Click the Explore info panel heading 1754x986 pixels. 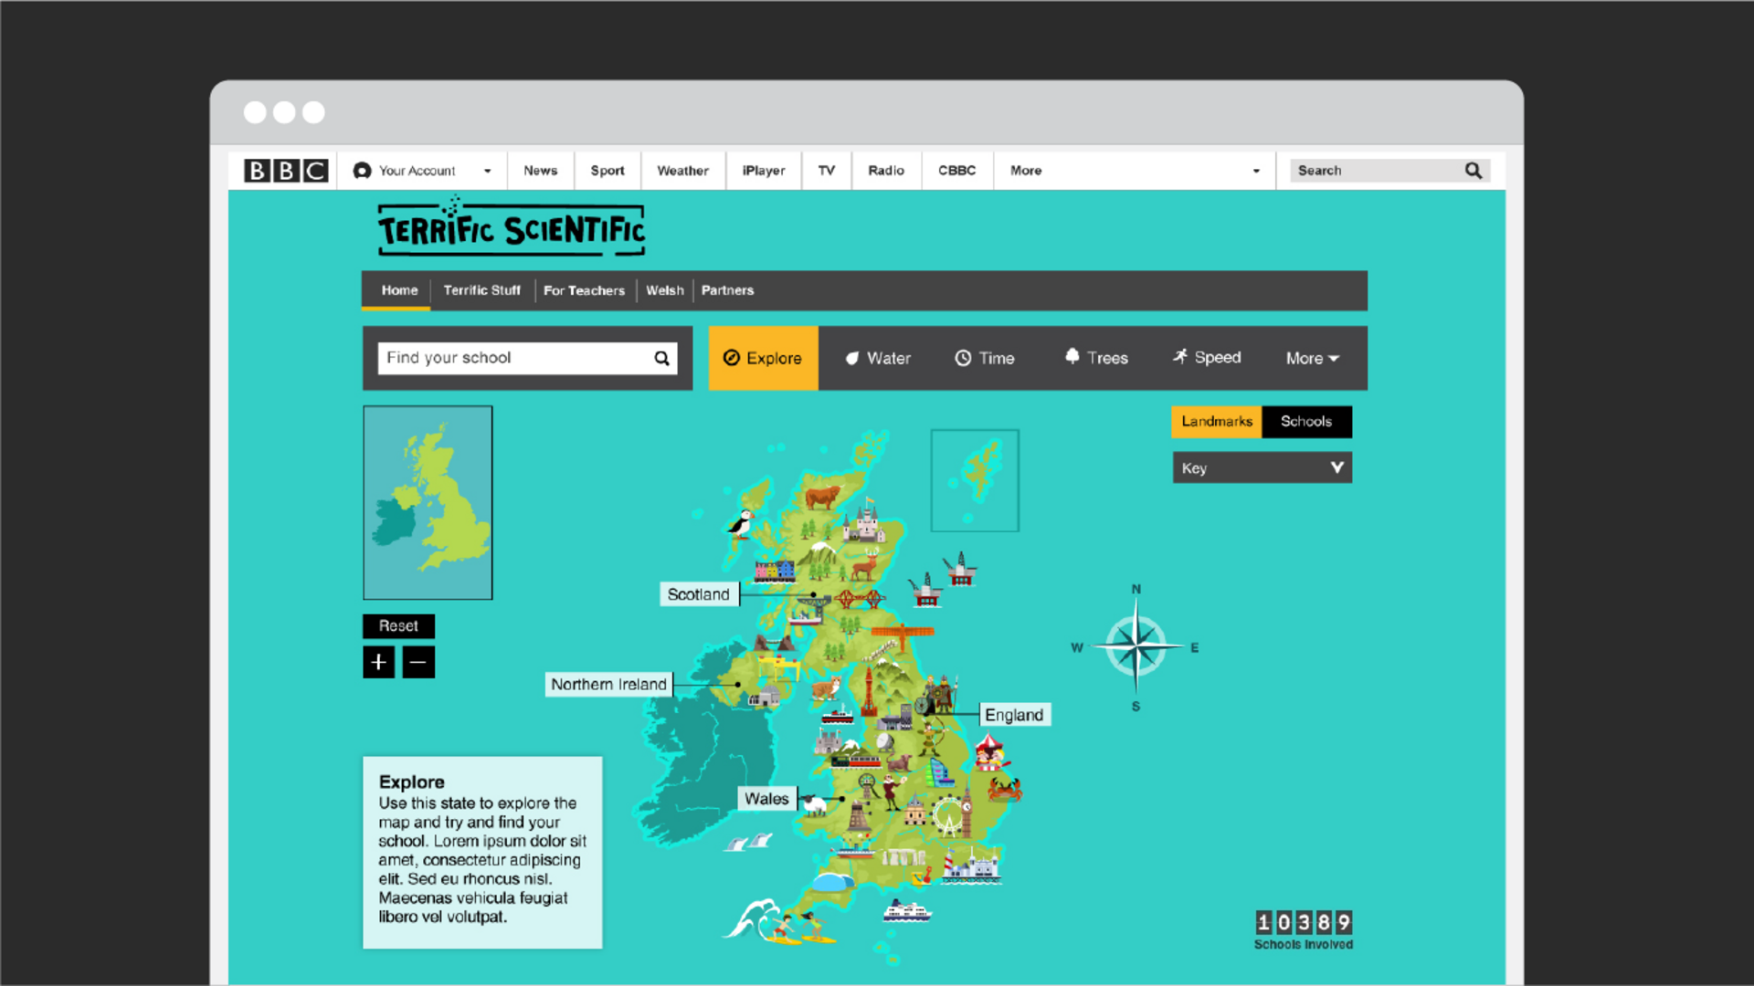pyautogui.click(x=411, y=782)
